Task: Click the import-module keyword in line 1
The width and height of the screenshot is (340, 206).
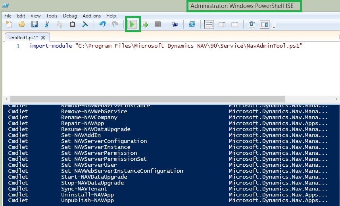Action: pos(50,46)
